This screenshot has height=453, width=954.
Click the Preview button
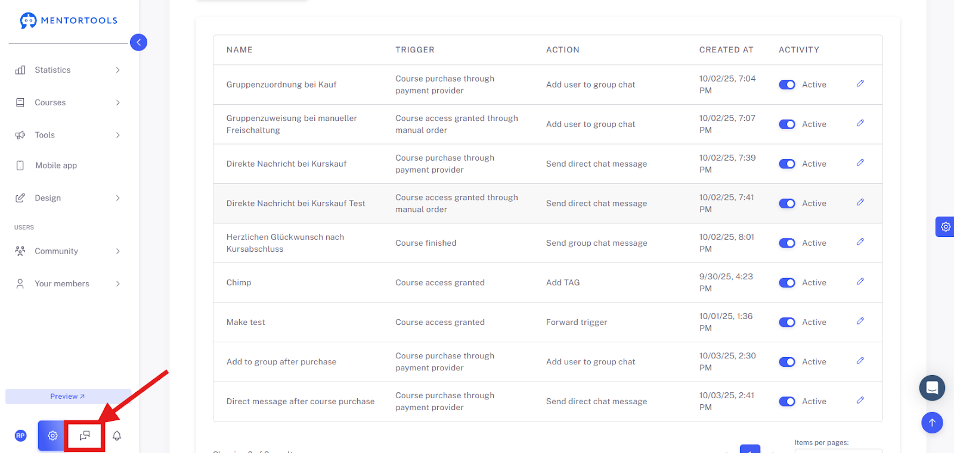[x=68, y=396]
